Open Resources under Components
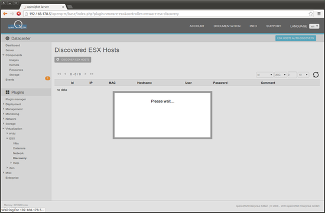The image size is (325, 213). tap(16, 70)
